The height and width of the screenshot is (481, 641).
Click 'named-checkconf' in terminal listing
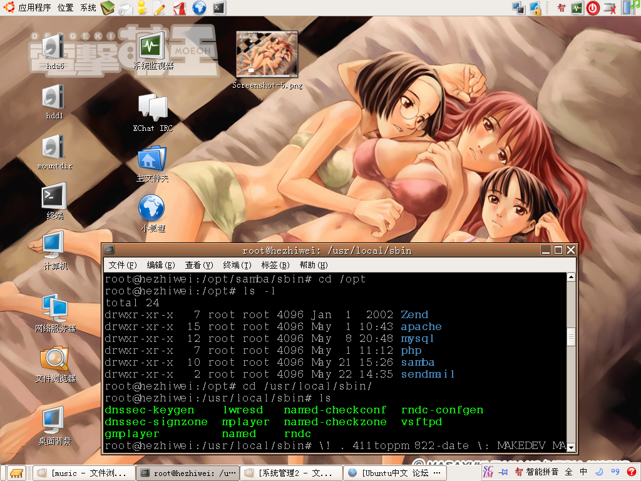pos(335,410)
